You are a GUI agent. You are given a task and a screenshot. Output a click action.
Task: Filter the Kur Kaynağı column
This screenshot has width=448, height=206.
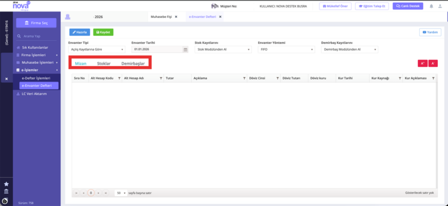400,78
